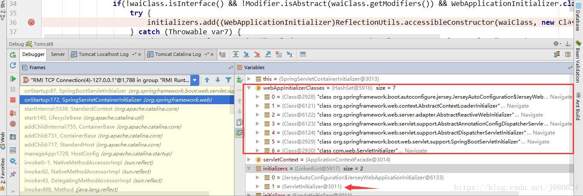The image size is (583, 196).
Task: Open the Favorites tool window
Action: [x=3, y=174]
